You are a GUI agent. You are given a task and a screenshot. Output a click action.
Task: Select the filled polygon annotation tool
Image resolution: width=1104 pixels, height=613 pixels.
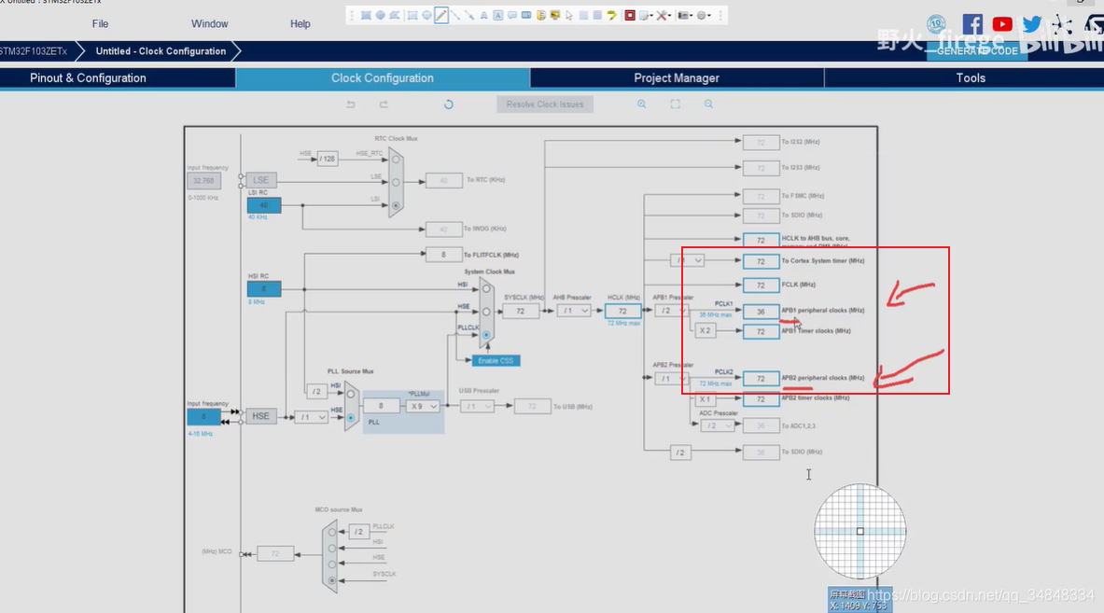tap(394, 16)
